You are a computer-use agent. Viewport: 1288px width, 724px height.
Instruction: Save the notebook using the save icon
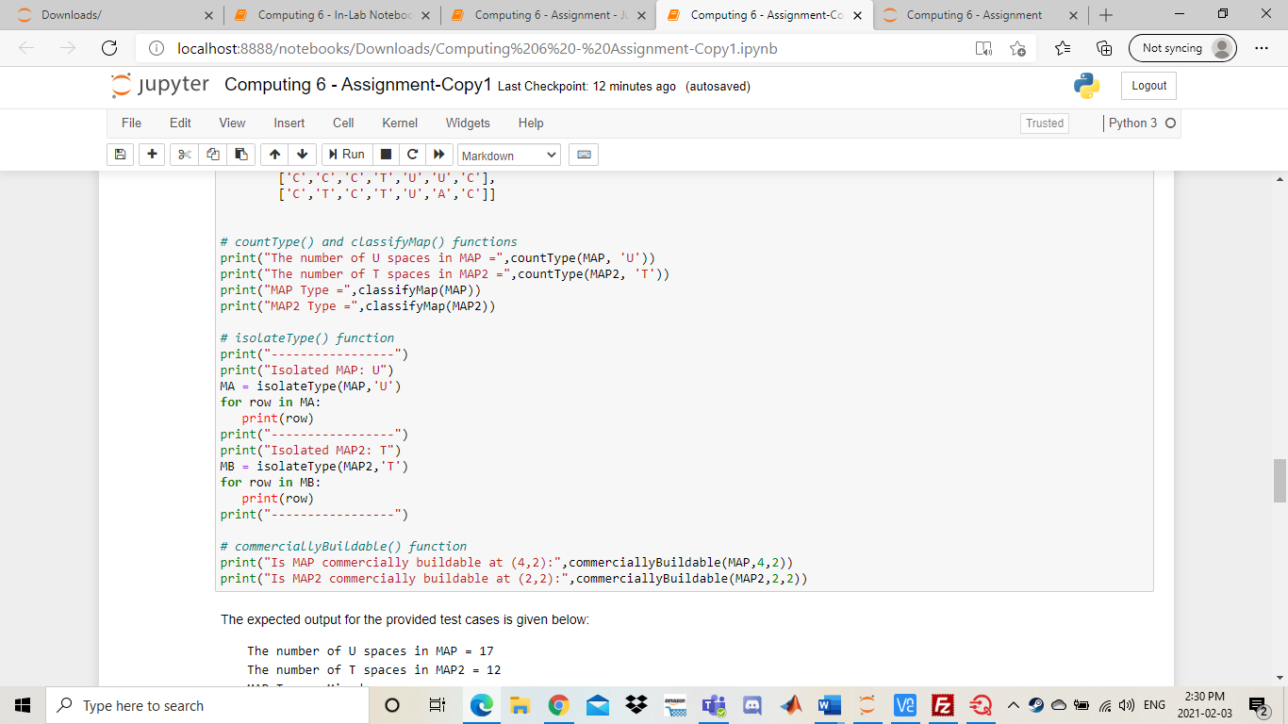[x=120, y=154]
